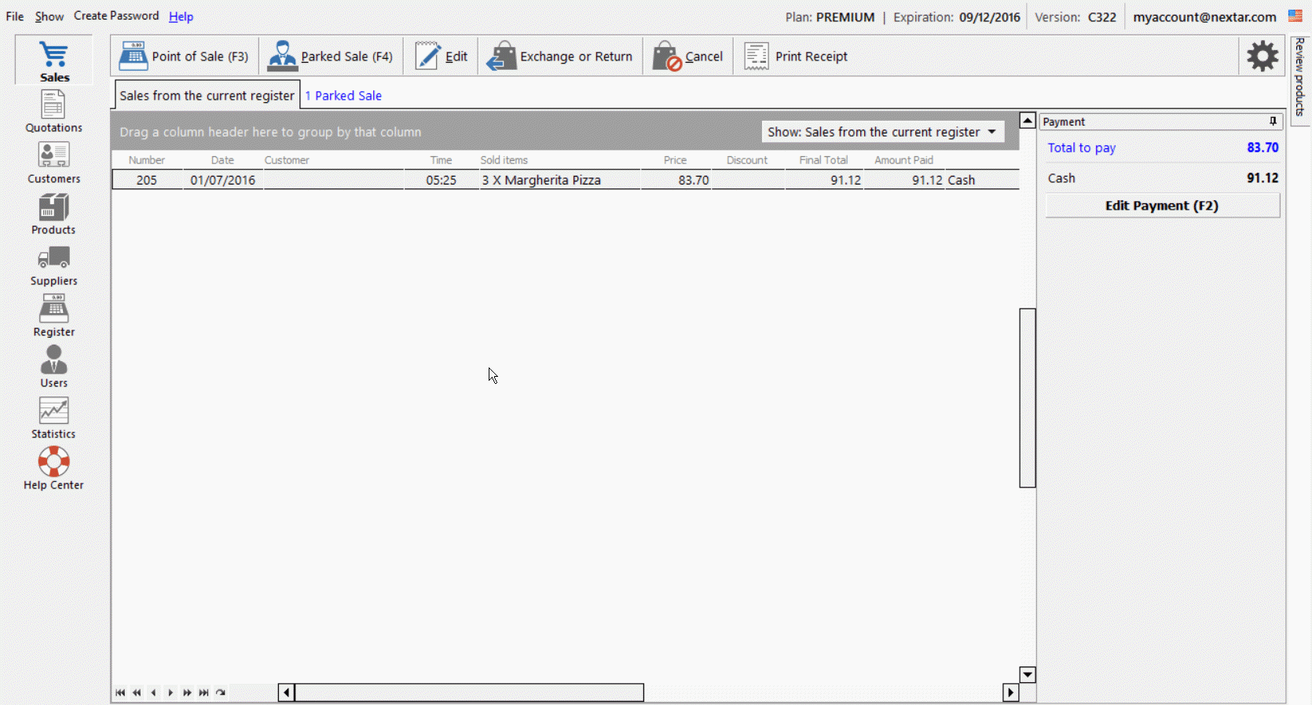Open the Help menu
The height and width of the screenshot is (705, 1312).
coord(181,16)
